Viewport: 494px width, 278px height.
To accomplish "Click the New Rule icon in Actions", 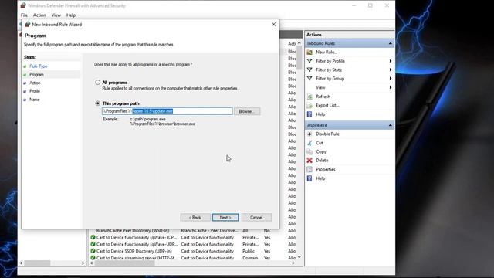I will point(310,52).
